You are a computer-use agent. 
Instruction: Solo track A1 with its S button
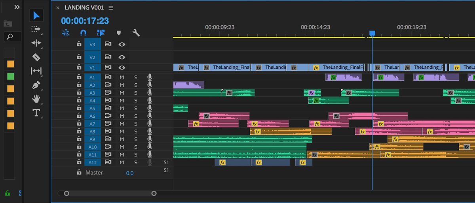[x=136, y=77]
